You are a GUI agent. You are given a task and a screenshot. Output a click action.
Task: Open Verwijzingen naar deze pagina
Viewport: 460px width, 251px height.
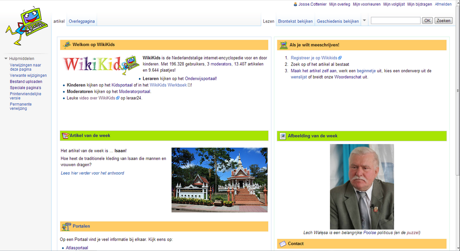pyautogui.click(x=25, y=67)
